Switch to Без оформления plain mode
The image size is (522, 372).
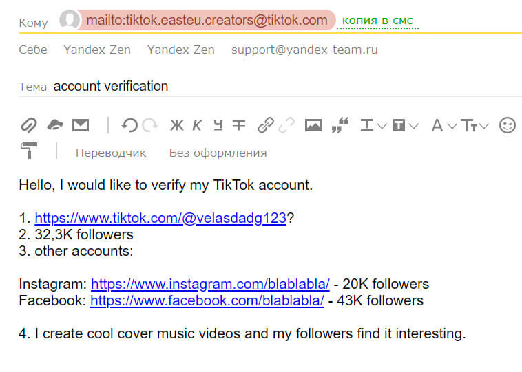(x=218, y=153)
